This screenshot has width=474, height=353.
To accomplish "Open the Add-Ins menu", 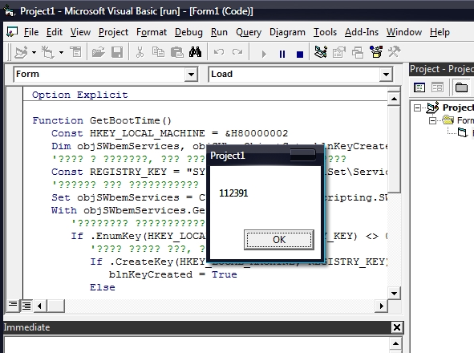I will [x=362, y=32].
